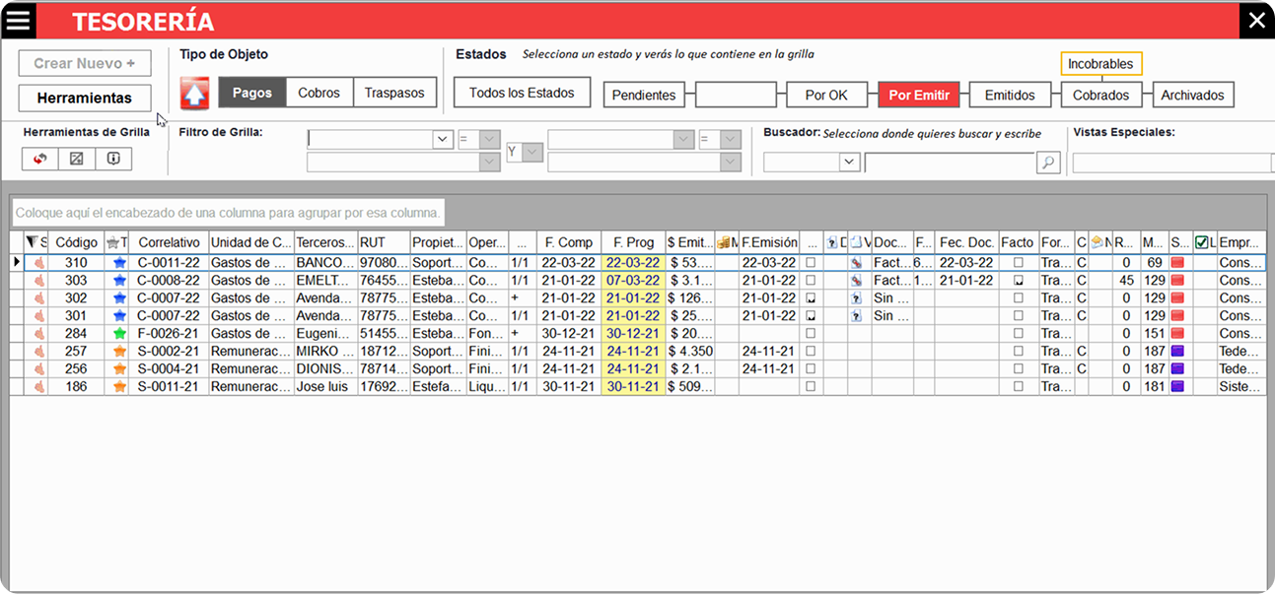Click the coins column header icon

point(723,241)
